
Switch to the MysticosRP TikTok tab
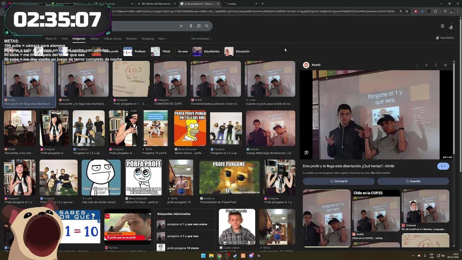coord(156,4)
